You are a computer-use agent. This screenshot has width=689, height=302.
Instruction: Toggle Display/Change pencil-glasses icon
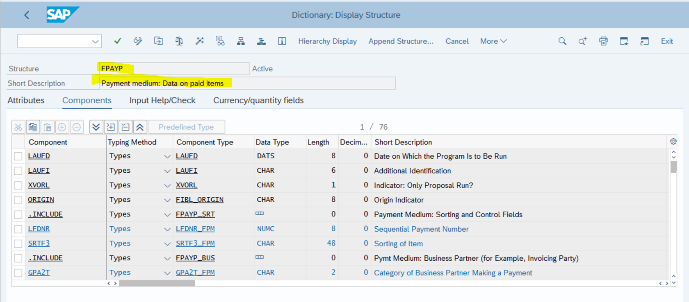pos(138,41)
